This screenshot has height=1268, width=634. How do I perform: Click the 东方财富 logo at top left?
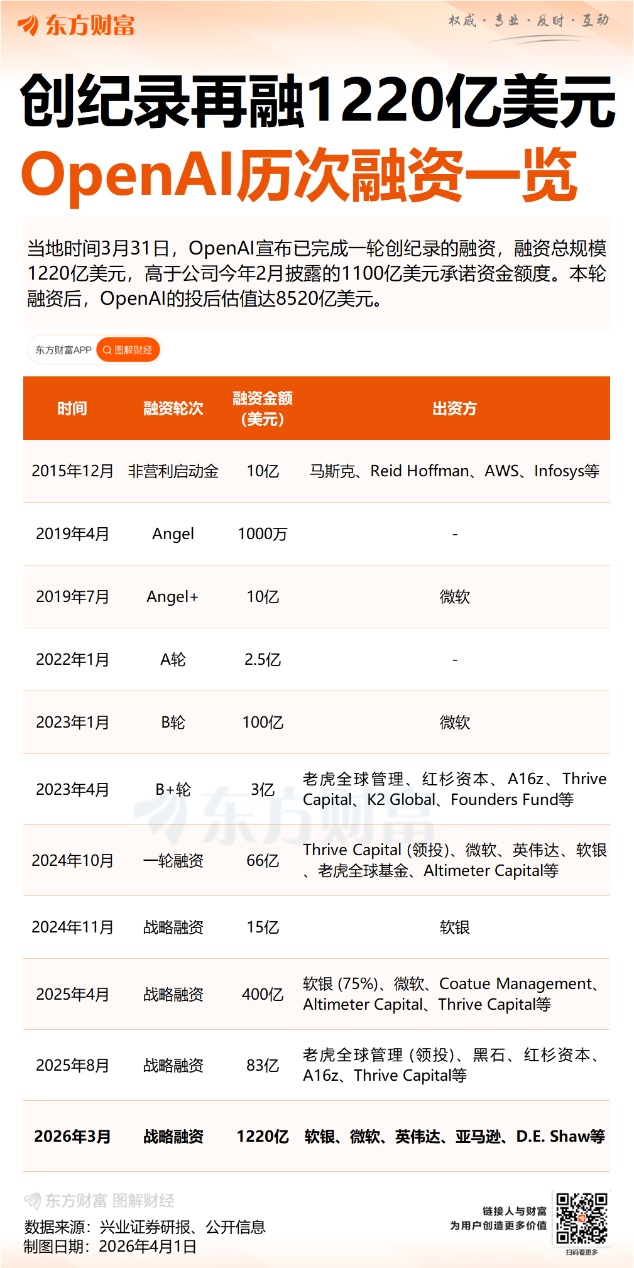pos(76,25)
